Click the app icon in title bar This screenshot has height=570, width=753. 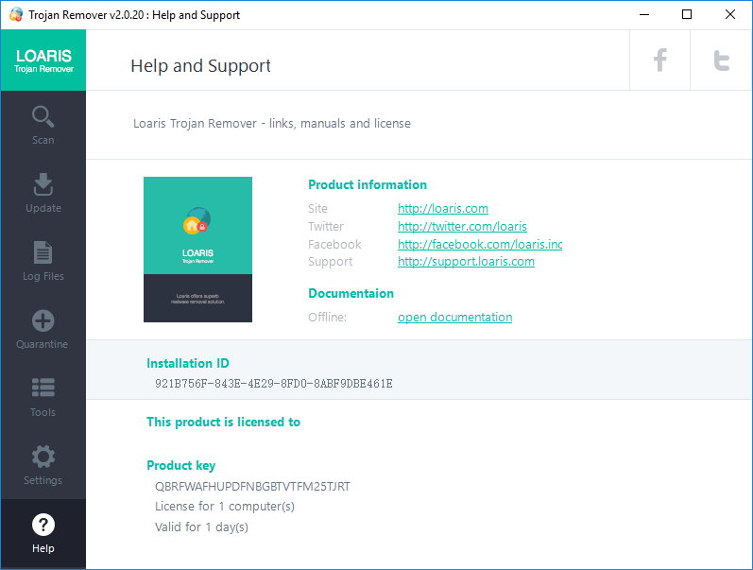[16, 14]
